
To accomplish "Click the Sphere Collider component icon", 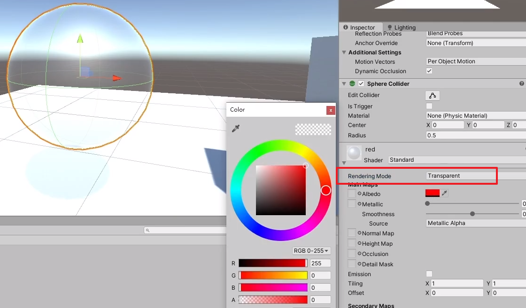I will point(352,83).
